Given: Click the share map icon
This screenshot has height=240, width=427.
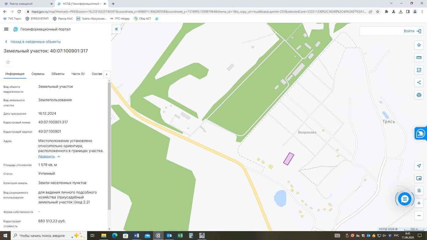Looking at the screenshot, I should point(419,83).
